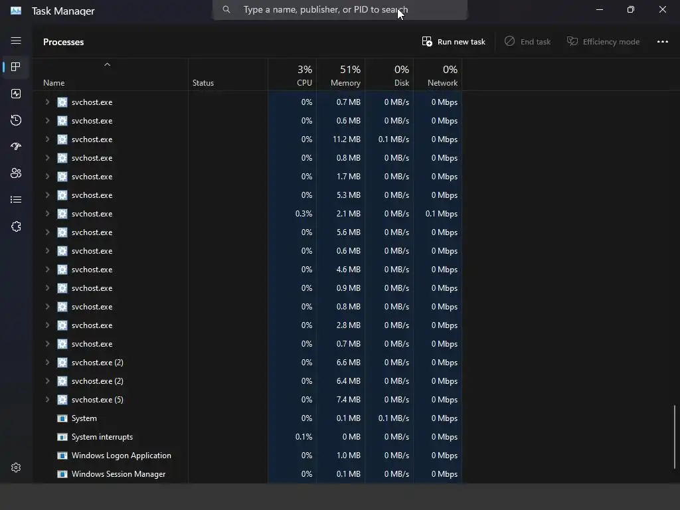The width and height of the screenshot is (680, 510).
Task: Click the svchost.exe name with 2.1 MB memory
Action: point(92,214)
